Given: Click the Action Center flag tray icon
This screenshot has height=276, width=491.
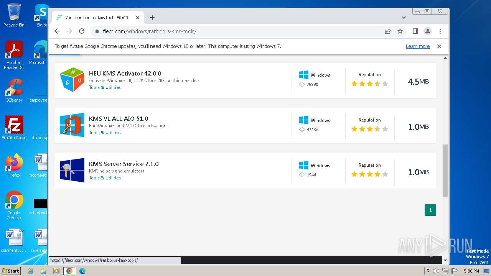Looking at the screenshot, I should click(454, 271).
